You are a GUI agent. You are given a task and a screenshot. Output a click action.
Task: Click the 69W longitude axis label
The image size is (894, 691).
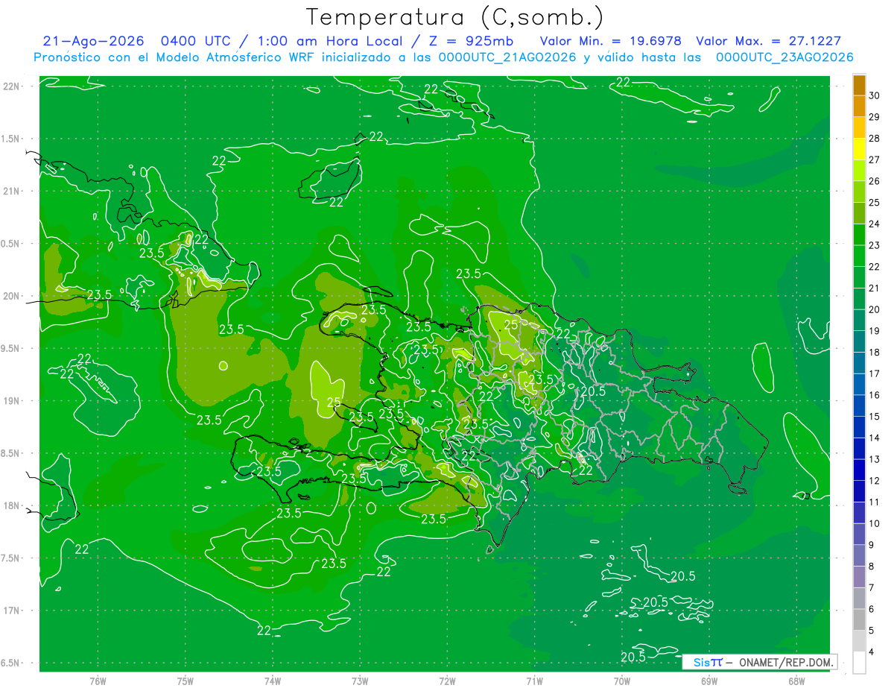click(708, 681)
